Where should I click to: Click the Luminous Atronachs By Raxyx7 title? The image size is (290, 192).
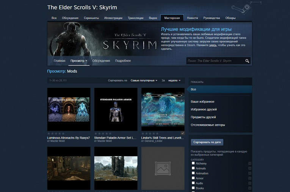click(x=69, y=138)
